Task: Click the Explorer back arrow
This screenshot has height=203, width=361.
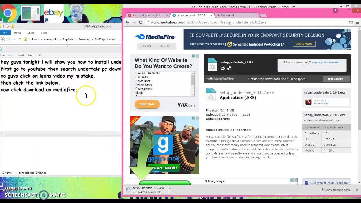Action: (3, 39)
